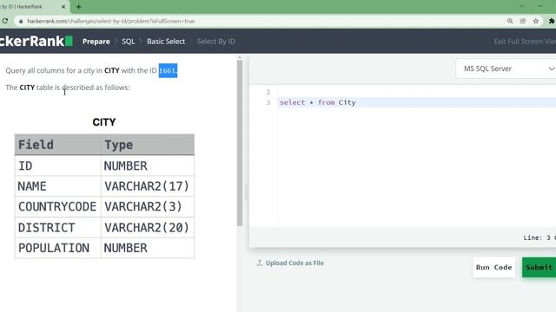
Task: Click the address bar URL field
Action: pos(259,21)
